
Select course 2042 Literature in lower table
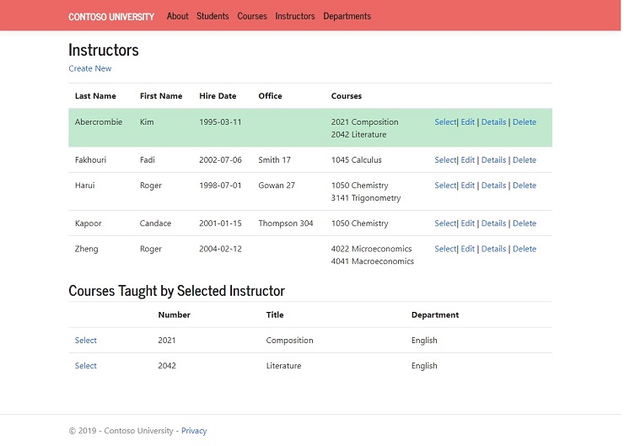85,366
